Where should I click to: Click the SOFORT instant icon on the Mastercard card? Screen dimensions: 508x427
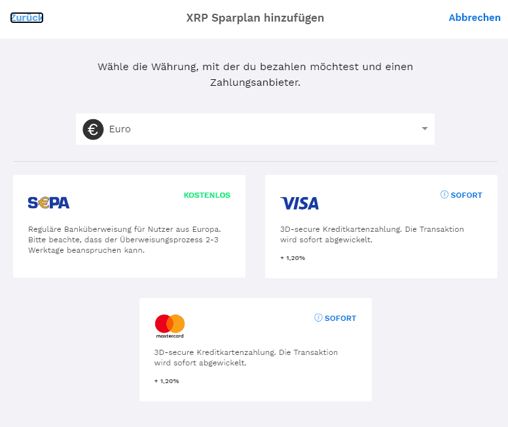pos(318,318)
